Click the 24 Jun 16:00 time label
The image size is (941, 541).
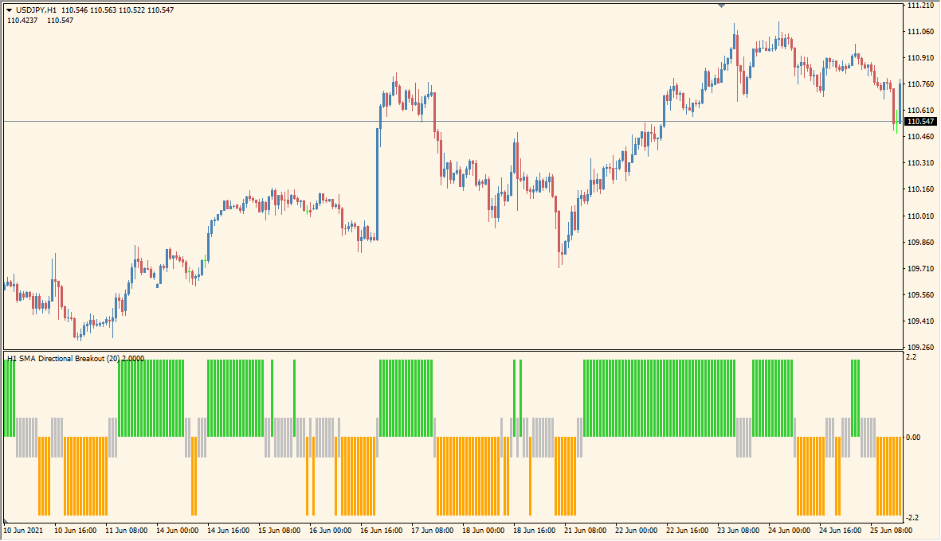840,530
